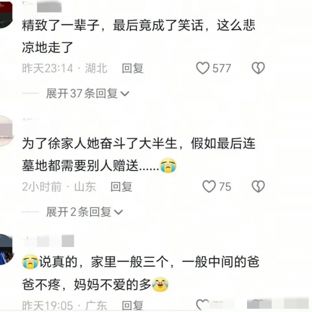Click chevron next to 展开2条回复
312x312 pixels.
119,212
